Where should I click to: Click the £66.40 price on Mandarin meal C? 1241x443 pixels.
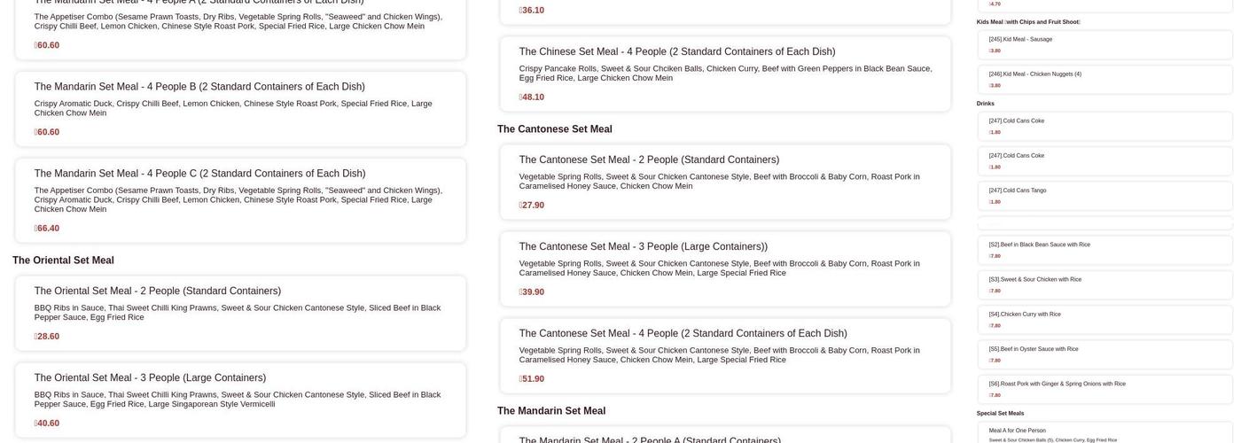pos(47,229)
